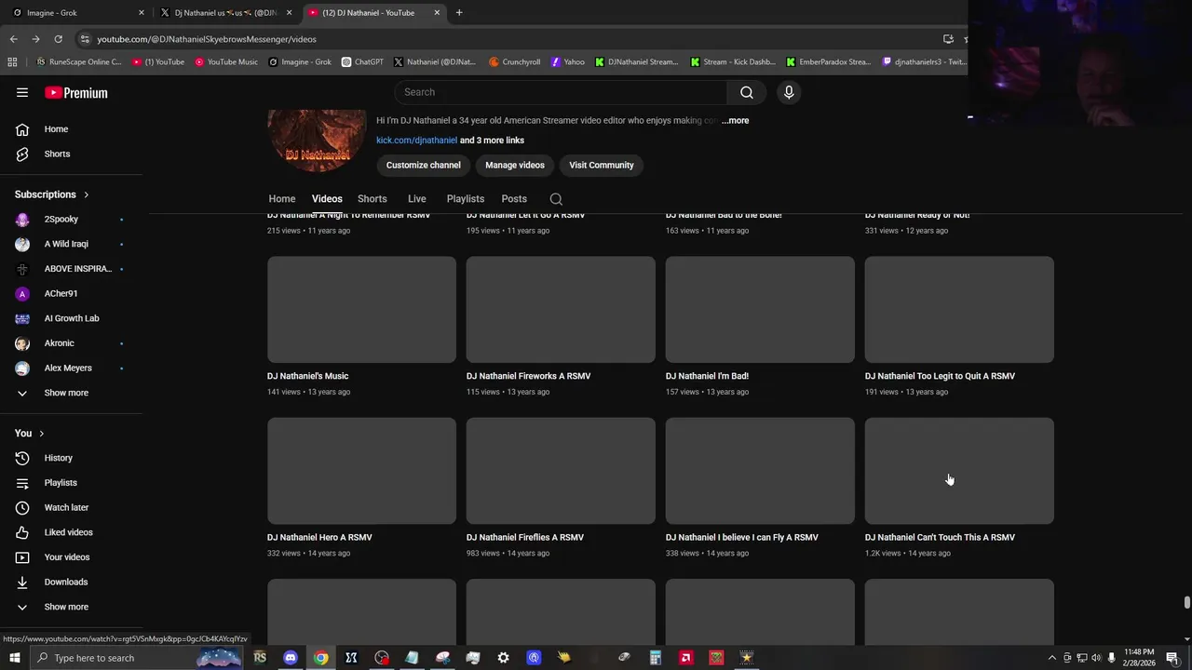Switch to the channel Shorts tab

point(372,199)
